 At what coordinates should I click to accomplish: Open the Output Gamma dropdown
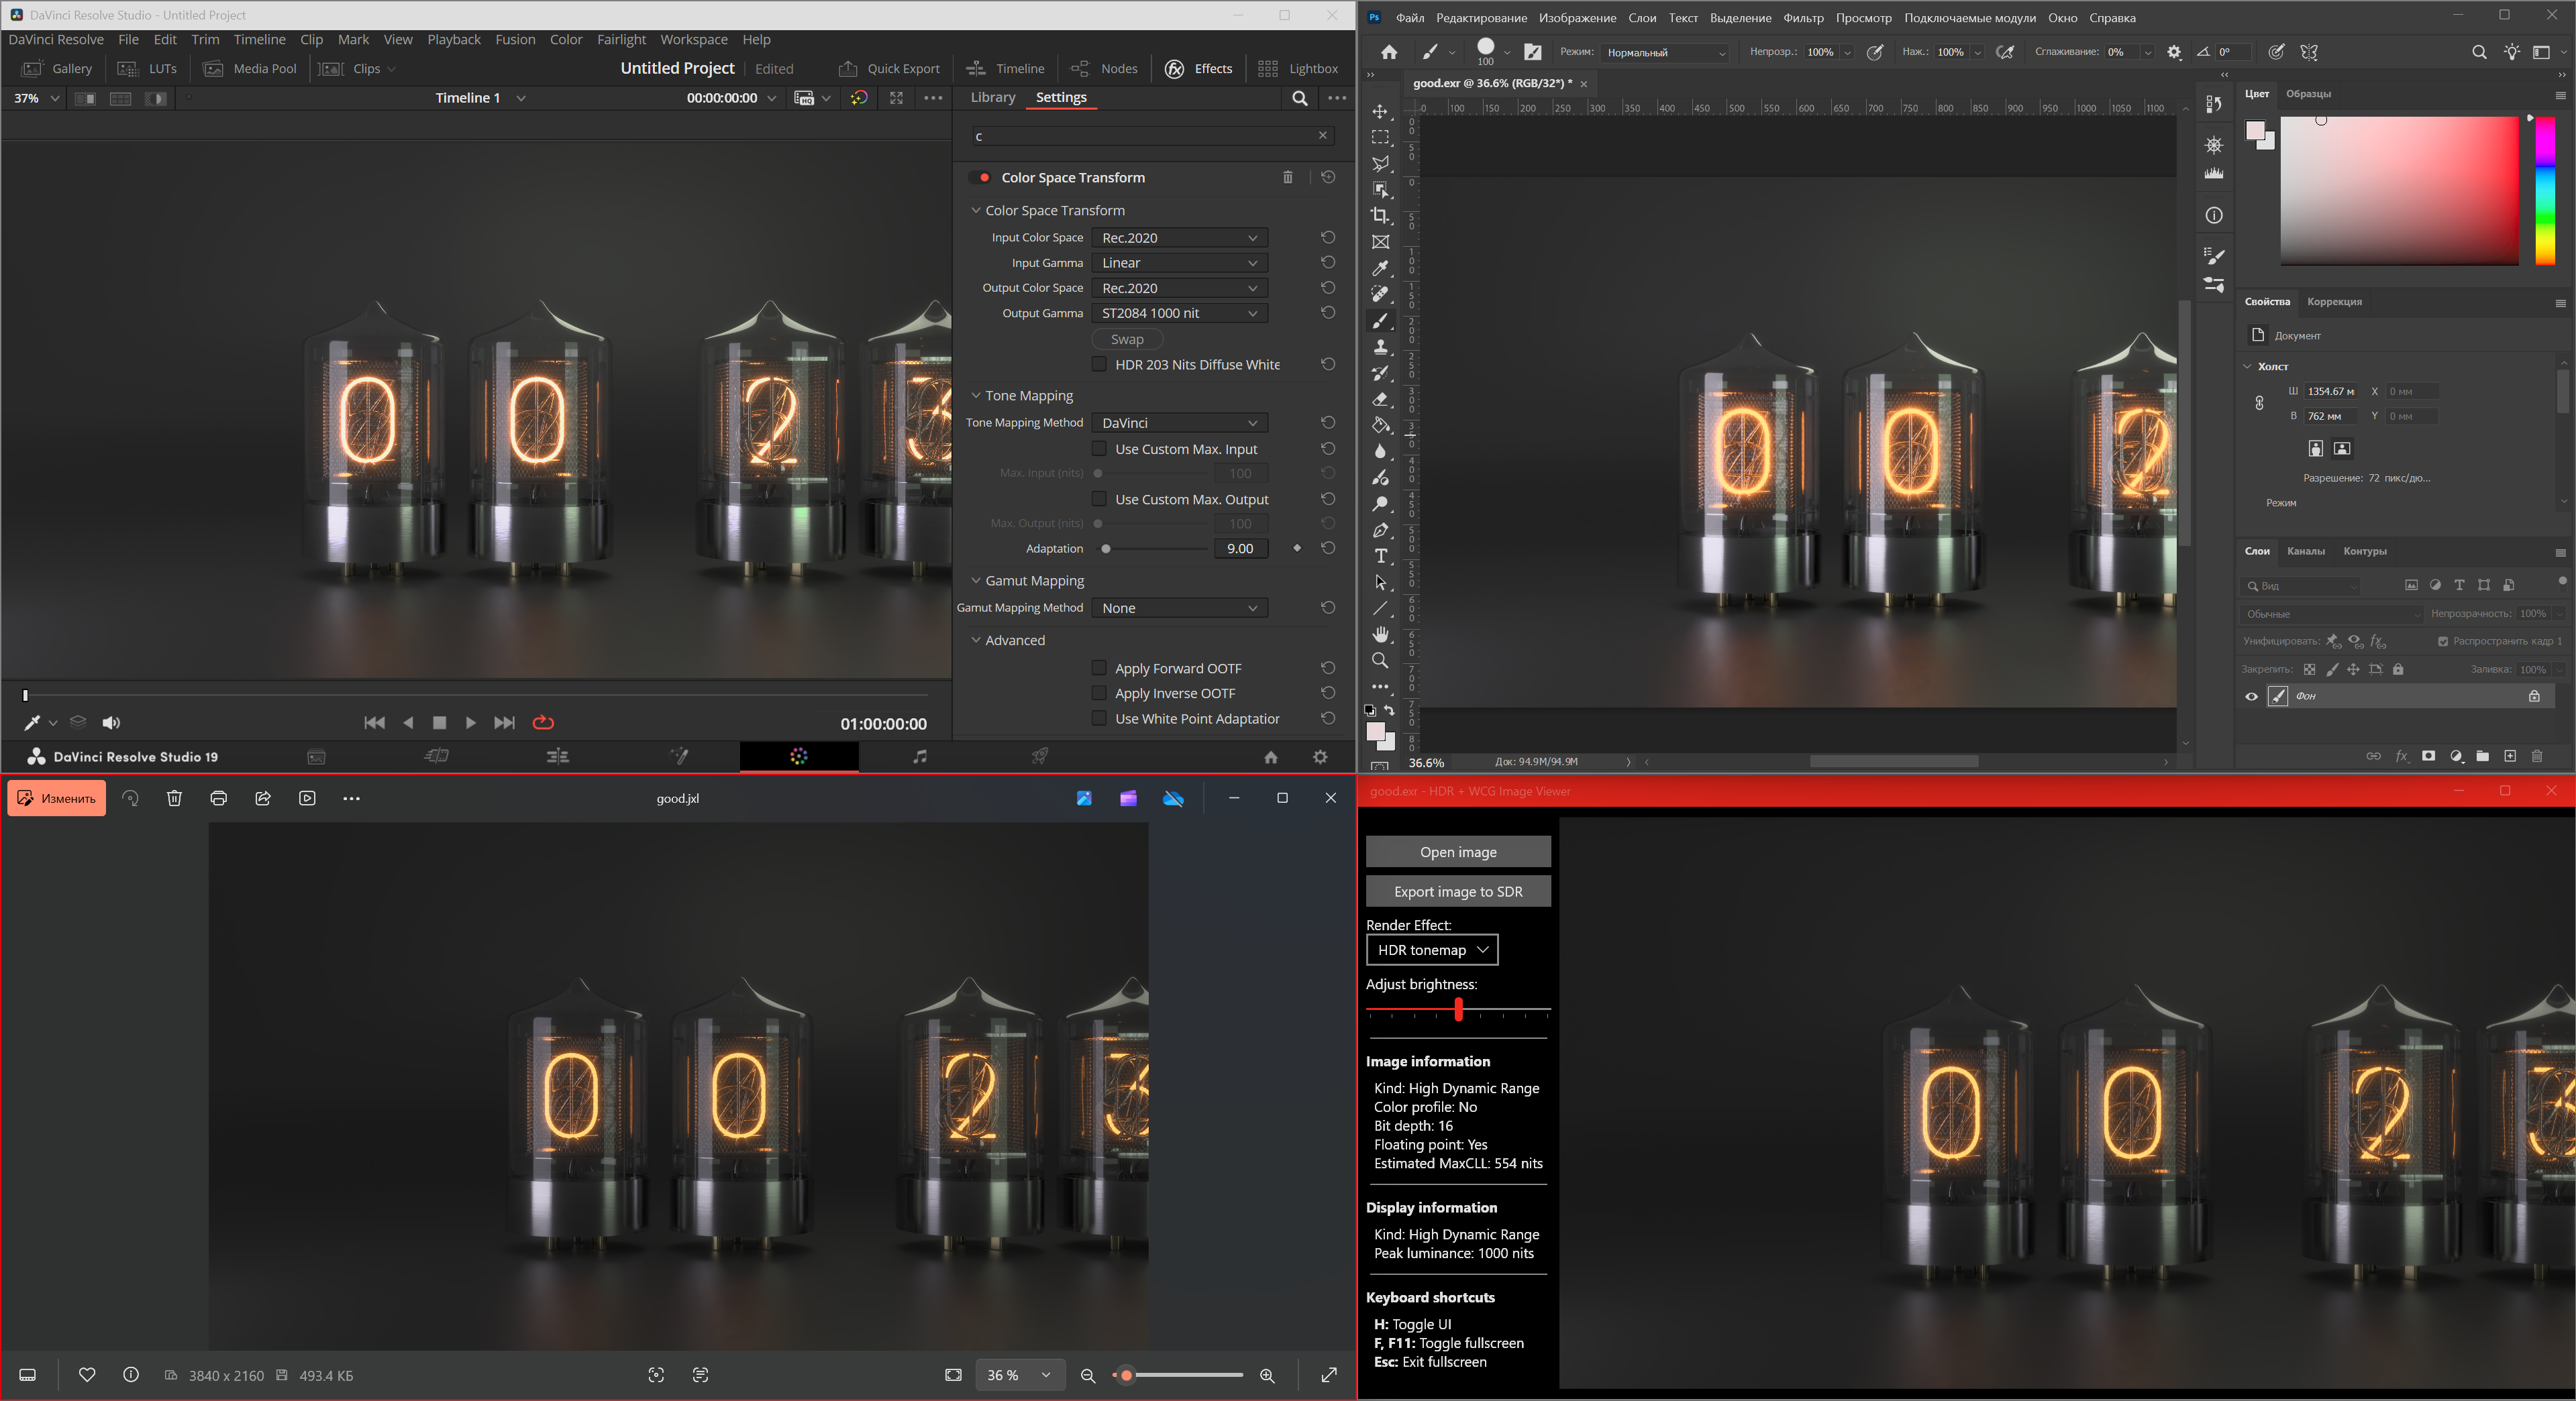point(1179,313)
